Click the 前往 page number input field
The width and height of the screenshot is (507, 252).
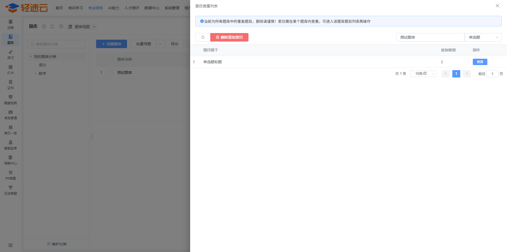tap(492, 74)
